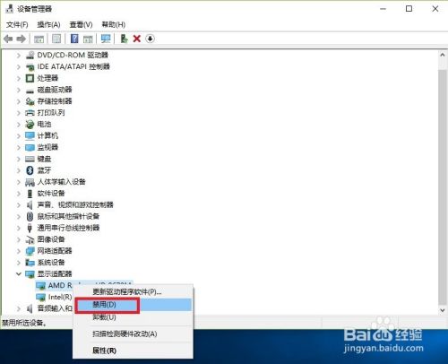Click the 计算机 computer icon
This screenshot has width=448, height=364.
[30, 136]
